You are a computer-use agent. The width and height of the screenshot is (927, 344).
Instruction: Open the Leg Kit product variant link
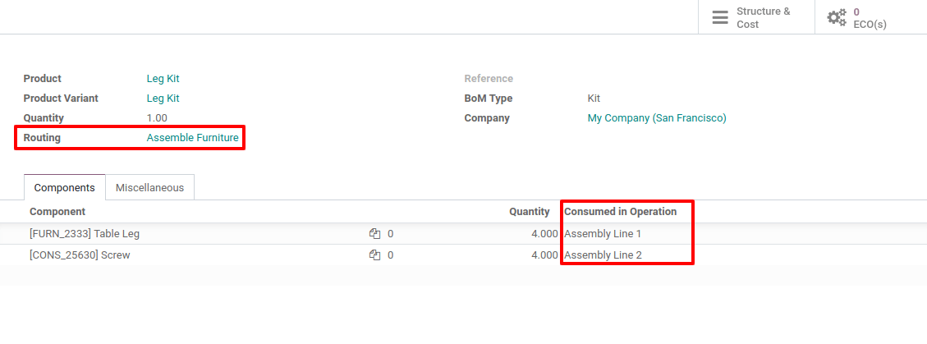click(163, 99)
